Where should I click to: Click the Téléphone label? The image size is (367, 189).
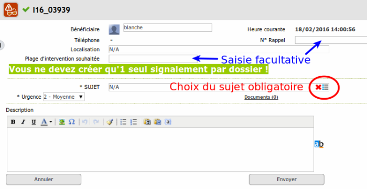(x=87, y=40)
